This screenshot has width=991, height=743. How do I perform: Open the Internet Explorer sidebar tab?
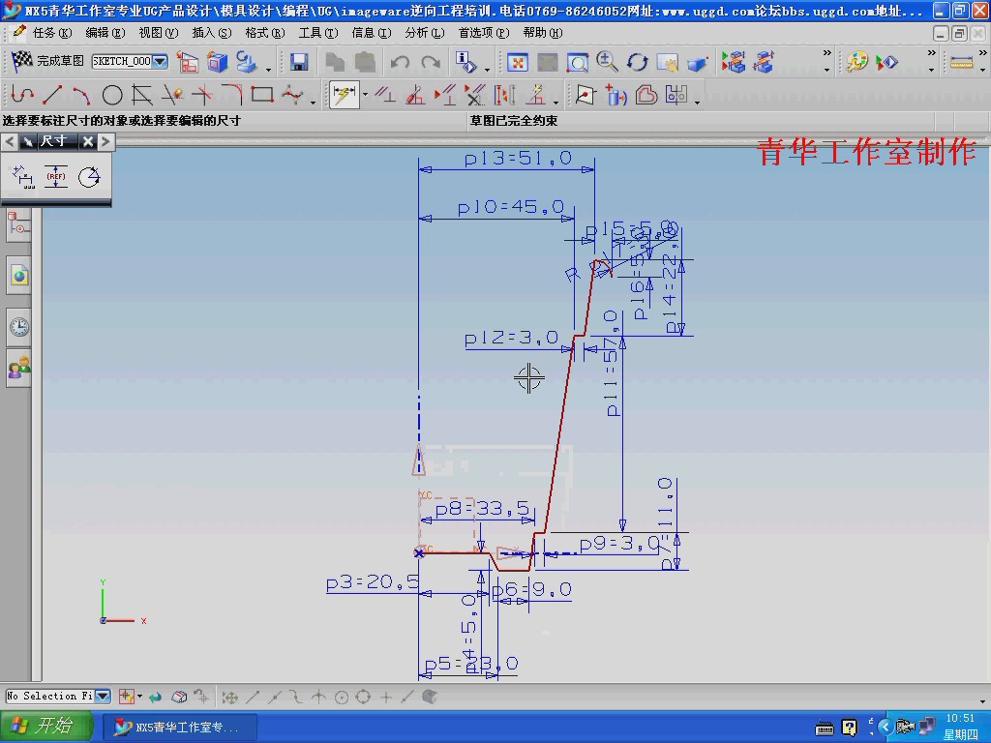click(19, 277)
